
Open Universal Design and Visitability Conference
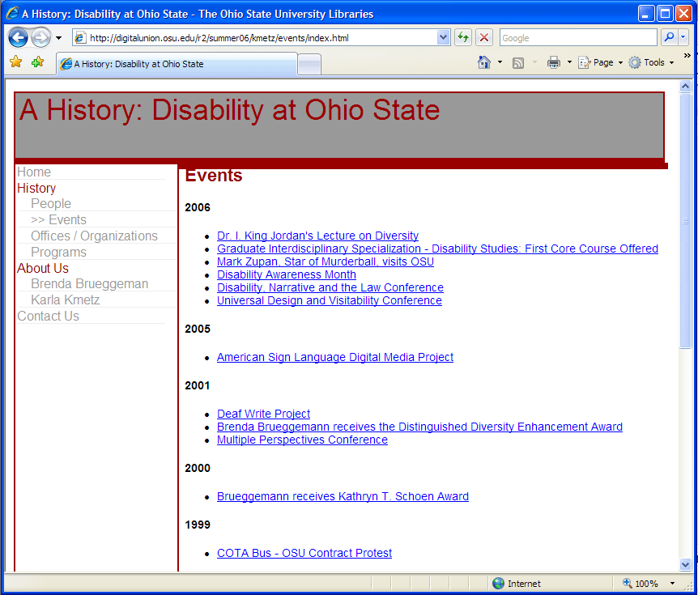[x=330, y=300]
